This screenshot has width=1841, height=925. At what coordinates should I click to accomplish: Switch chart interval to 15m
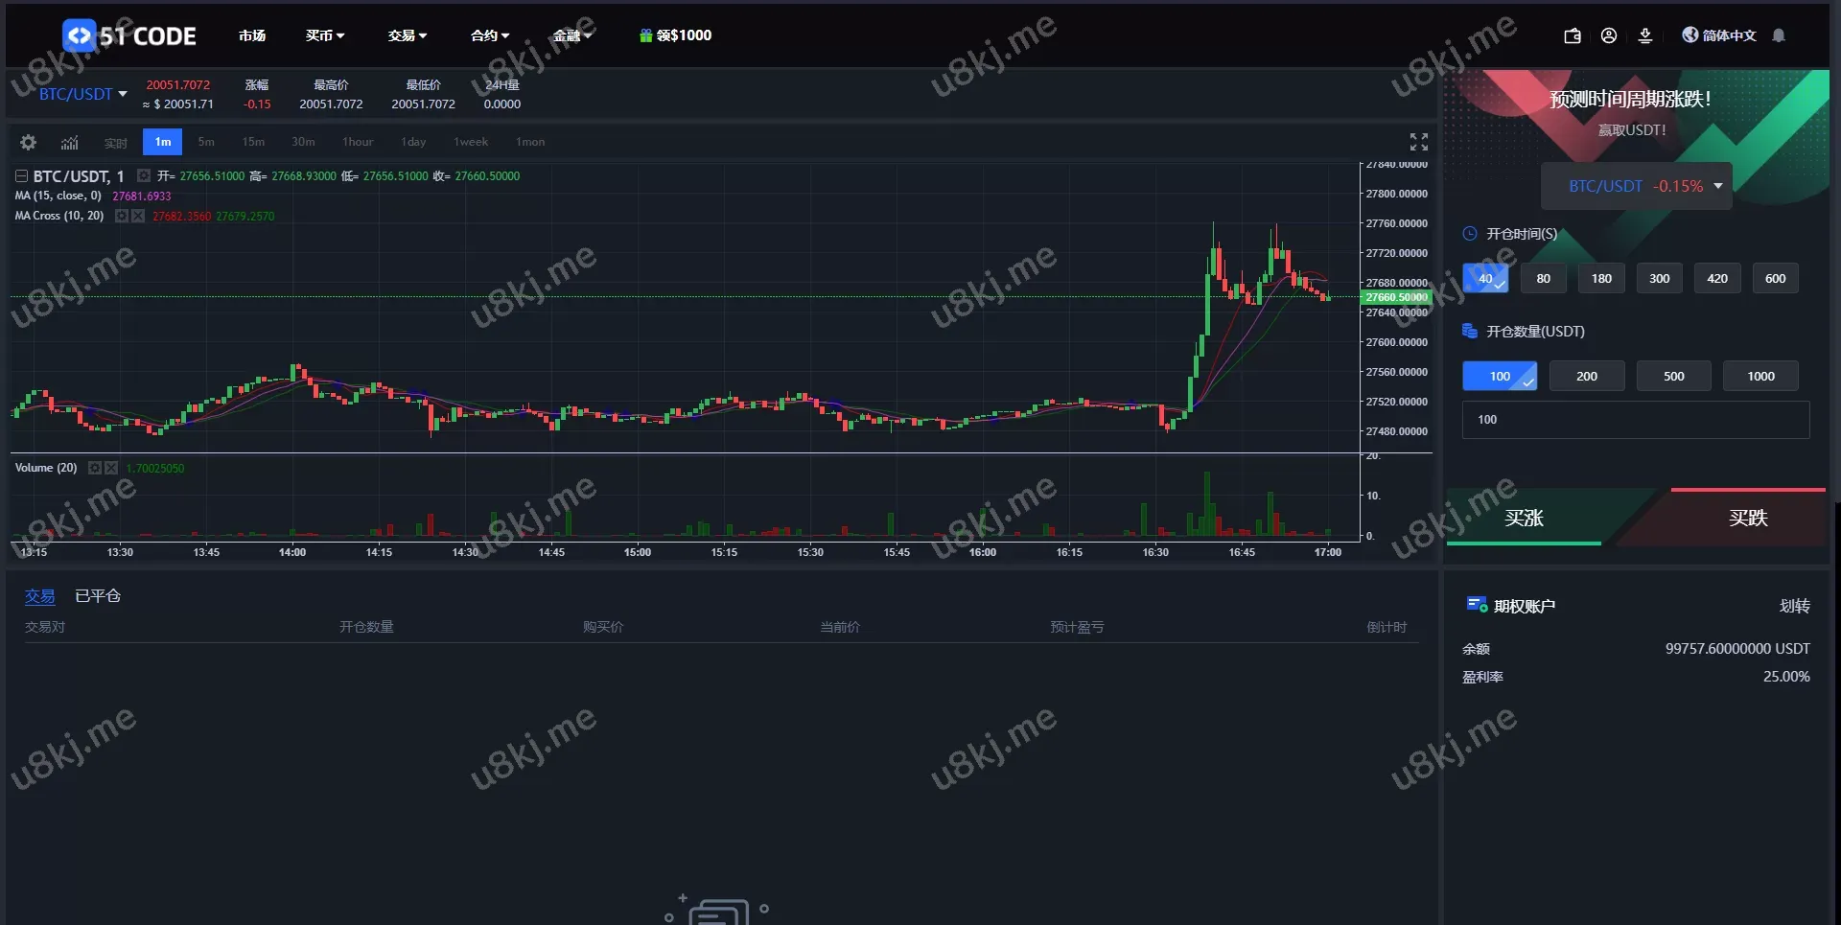tap(253, 142)
